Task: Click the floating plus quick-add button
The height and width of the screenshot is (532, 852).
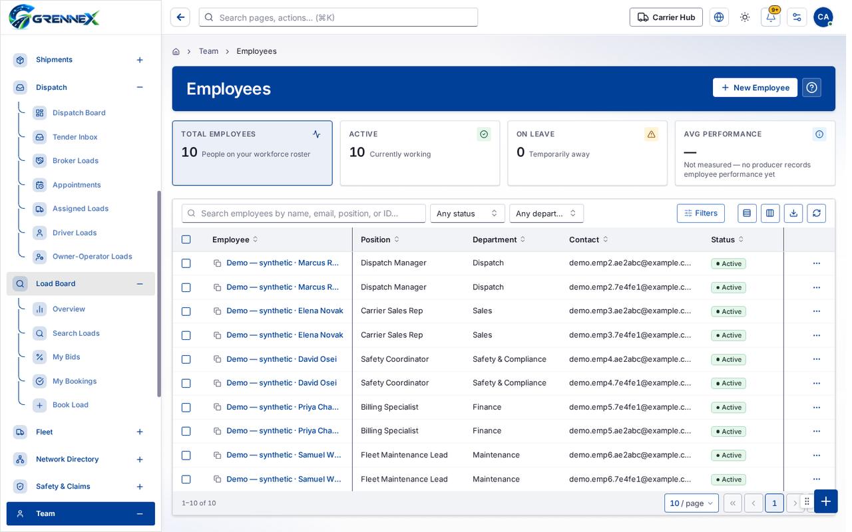Action: click(825, 501)
